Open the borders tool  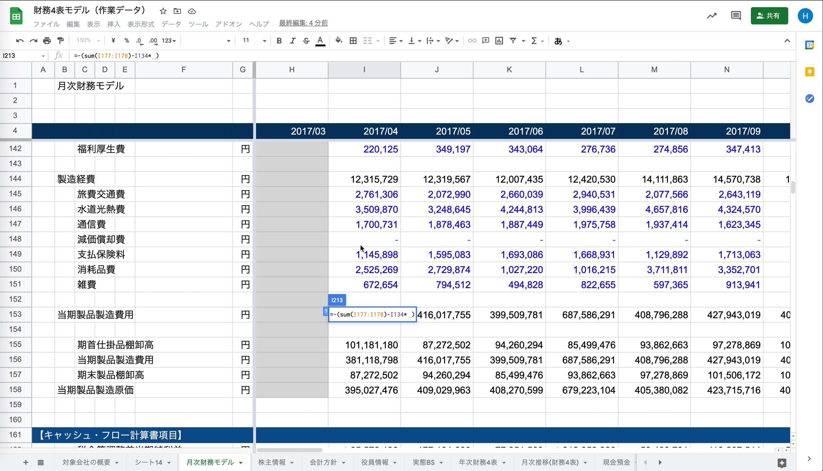(353, 41)
